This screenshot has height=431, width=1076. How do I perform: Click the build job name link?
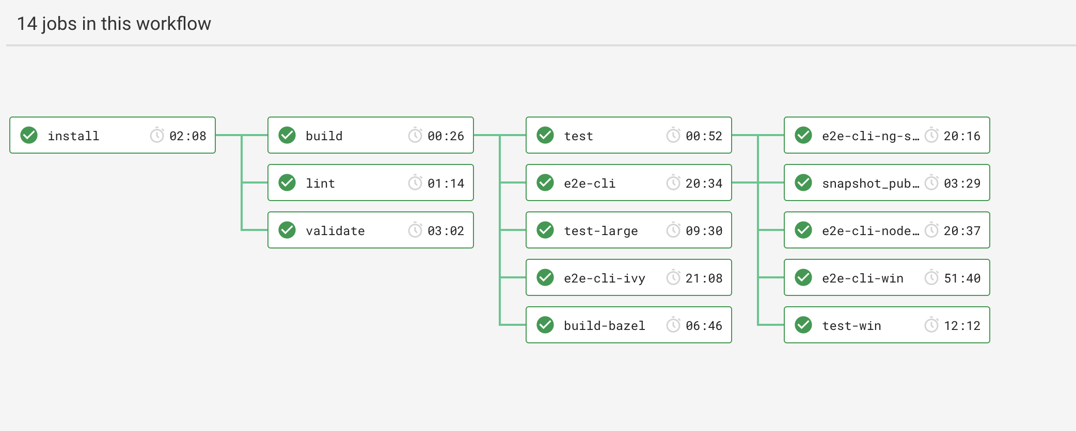[x=324, y=136]
